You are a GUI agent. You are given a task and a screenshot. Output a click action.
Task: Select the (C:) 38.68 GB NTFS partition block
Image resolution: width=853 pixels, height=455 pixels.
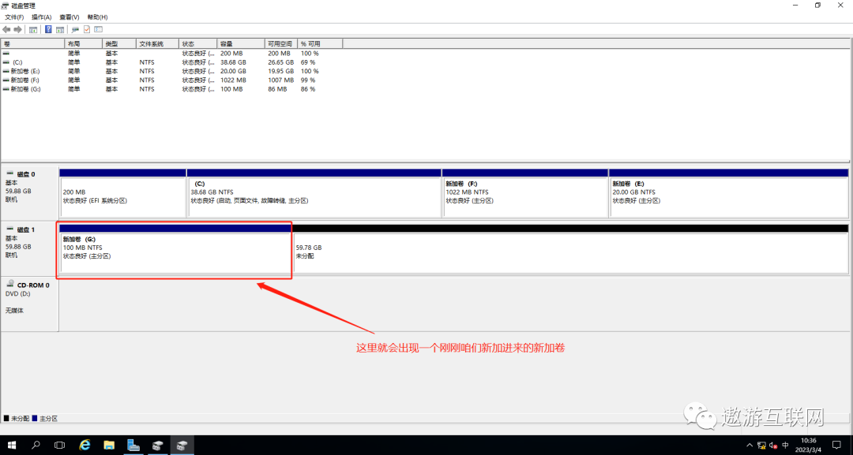pos(314,192)
